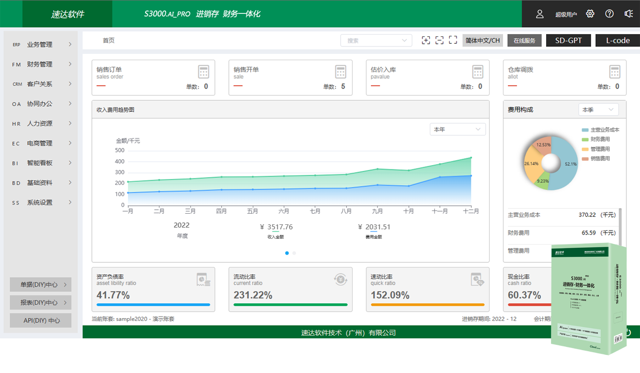The height and width of the screenshot is (373, 640).
Task: Toggle the fullscreen frame icon
Action: 453,40
